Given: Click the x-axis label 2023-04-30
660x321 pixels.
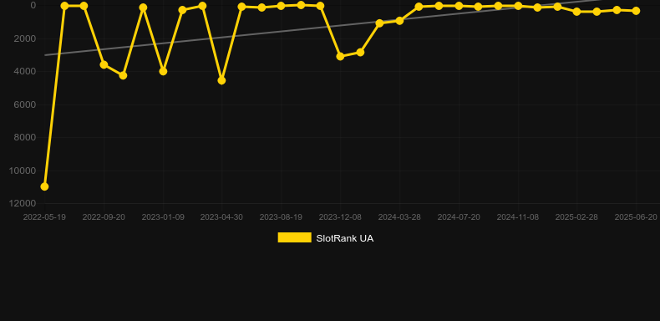Looking at the screenshot, I should point(221,217).
